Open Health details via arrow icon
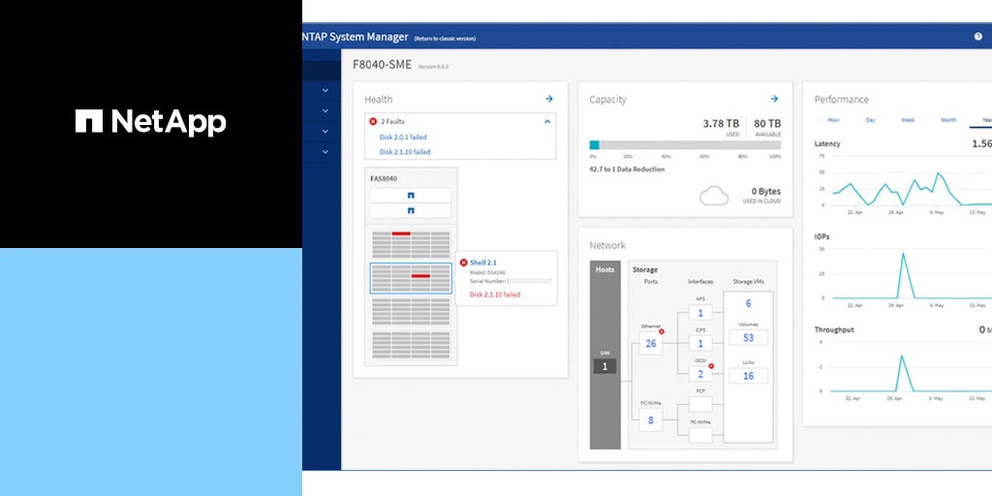 pyautogui.click(x=548, y=99)
